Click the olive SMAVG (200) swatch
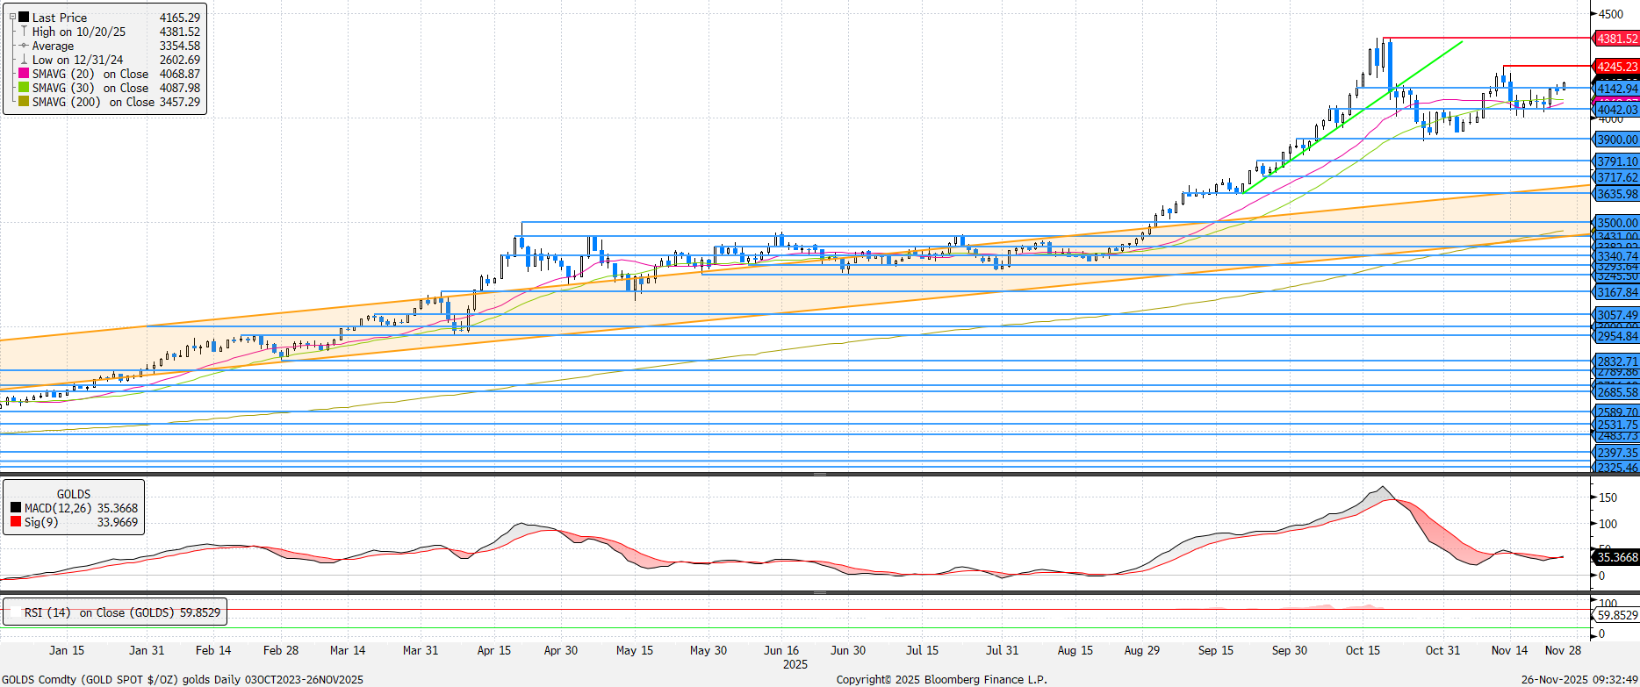 [24, 102]
